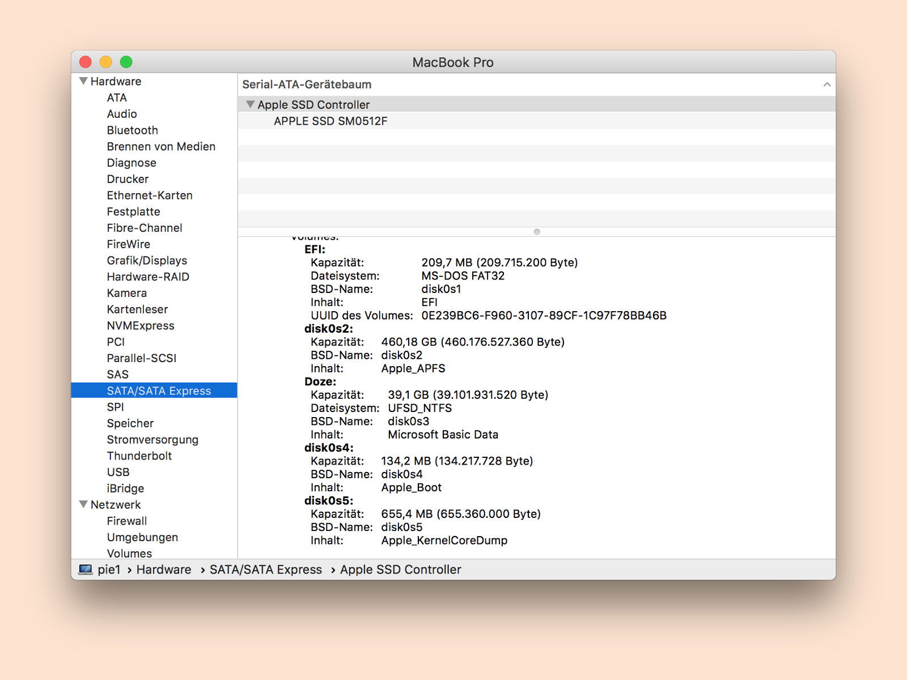Select Kartenleser in the sidebar

pyautogui.click(x=137, y=309)
